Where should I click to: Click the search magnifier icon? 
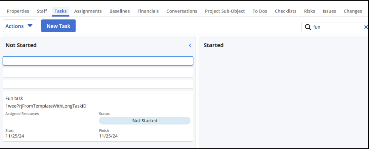point(307,27)
